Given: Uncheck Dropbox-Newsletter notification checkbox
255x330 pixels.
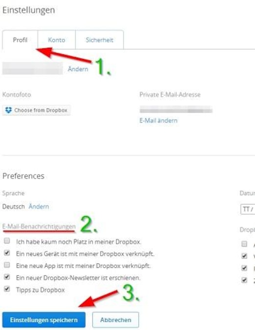Looking at the screenshot, I should click(7, 277).
